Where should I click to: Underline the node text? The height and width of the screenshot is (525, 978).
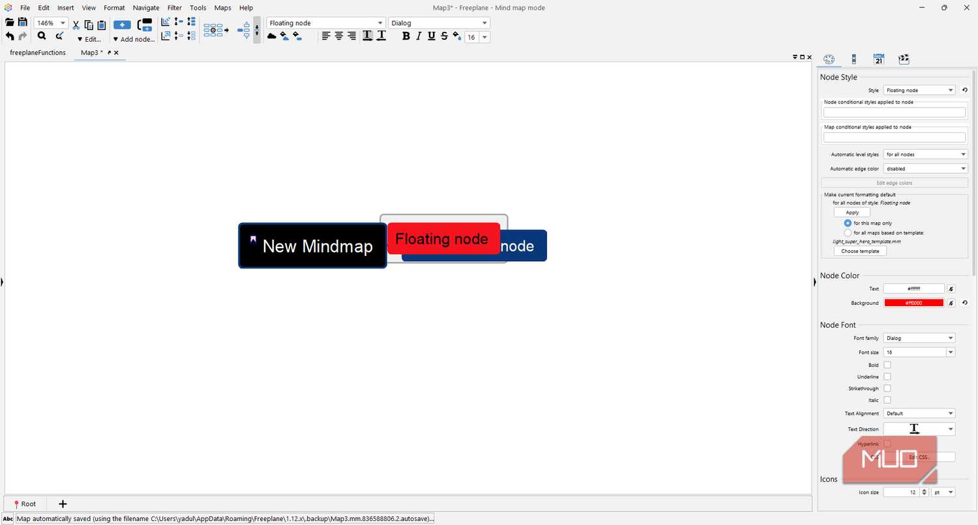[x=432, y=36]
